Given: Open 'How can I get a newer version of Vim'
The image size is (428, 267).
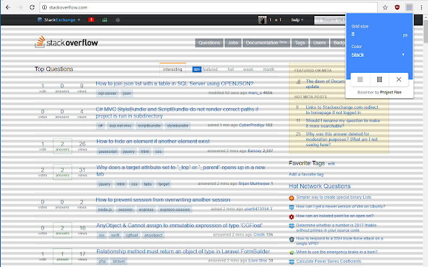Looking at the screenshot, I should coord(340,206).
